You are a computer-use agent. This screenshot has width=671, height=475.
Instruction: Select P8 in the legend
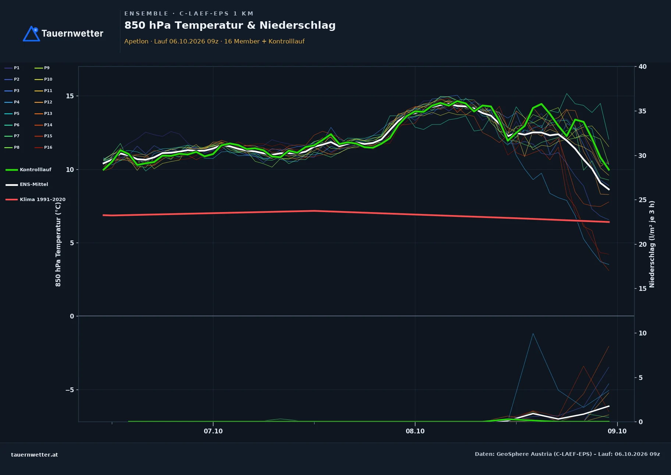pyautogui.click(x=12, y=147)
